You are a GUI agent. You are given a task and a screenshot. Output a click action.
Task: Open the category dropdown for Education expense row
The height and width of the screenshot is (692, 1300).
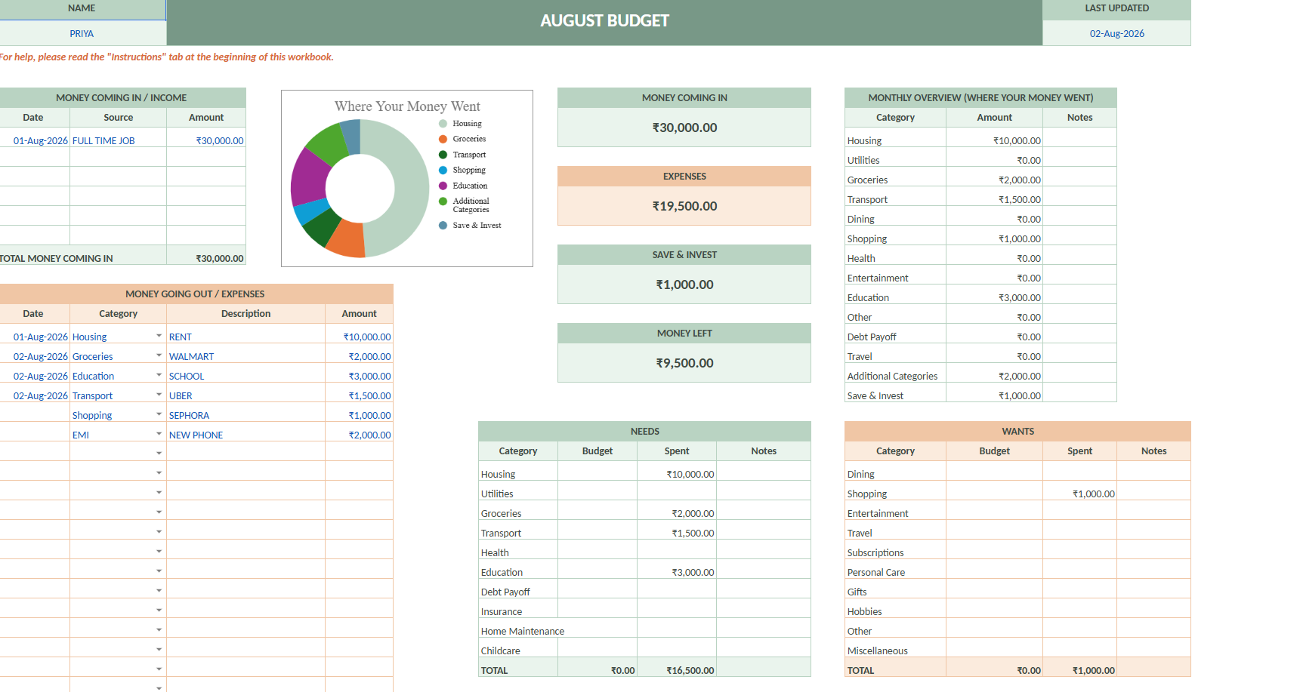(159, 375)
